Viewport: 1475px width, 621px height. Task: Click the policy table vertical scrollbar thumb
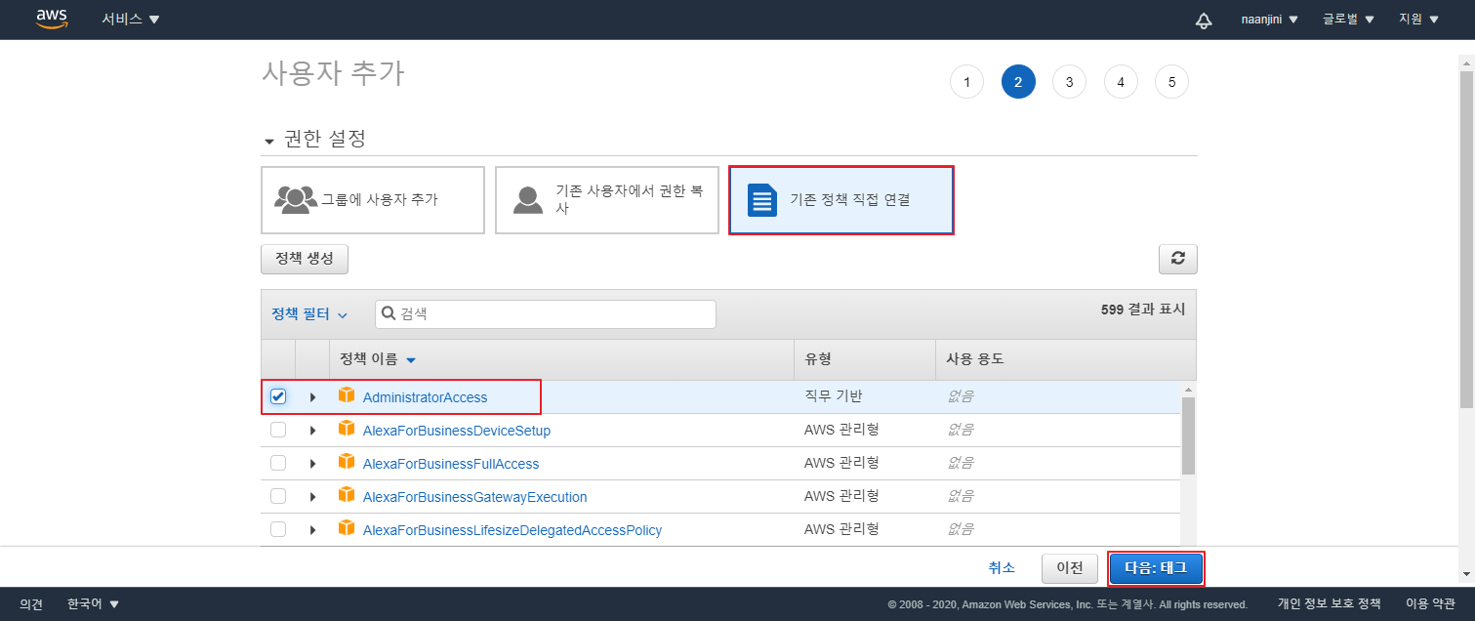tap(1188, 435)
